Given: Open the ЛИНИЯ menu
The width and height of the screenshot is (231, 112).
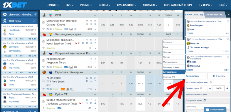Looking at the screenshot, I should point(53,5).
